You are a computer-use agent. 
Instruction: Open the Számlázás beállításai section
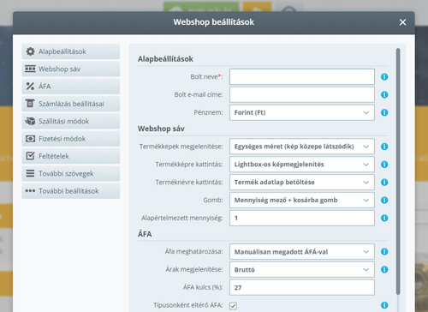point(71,104)
